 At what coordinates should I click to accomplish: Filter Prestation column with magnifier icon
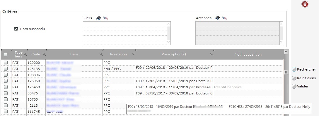click(134, 54)
